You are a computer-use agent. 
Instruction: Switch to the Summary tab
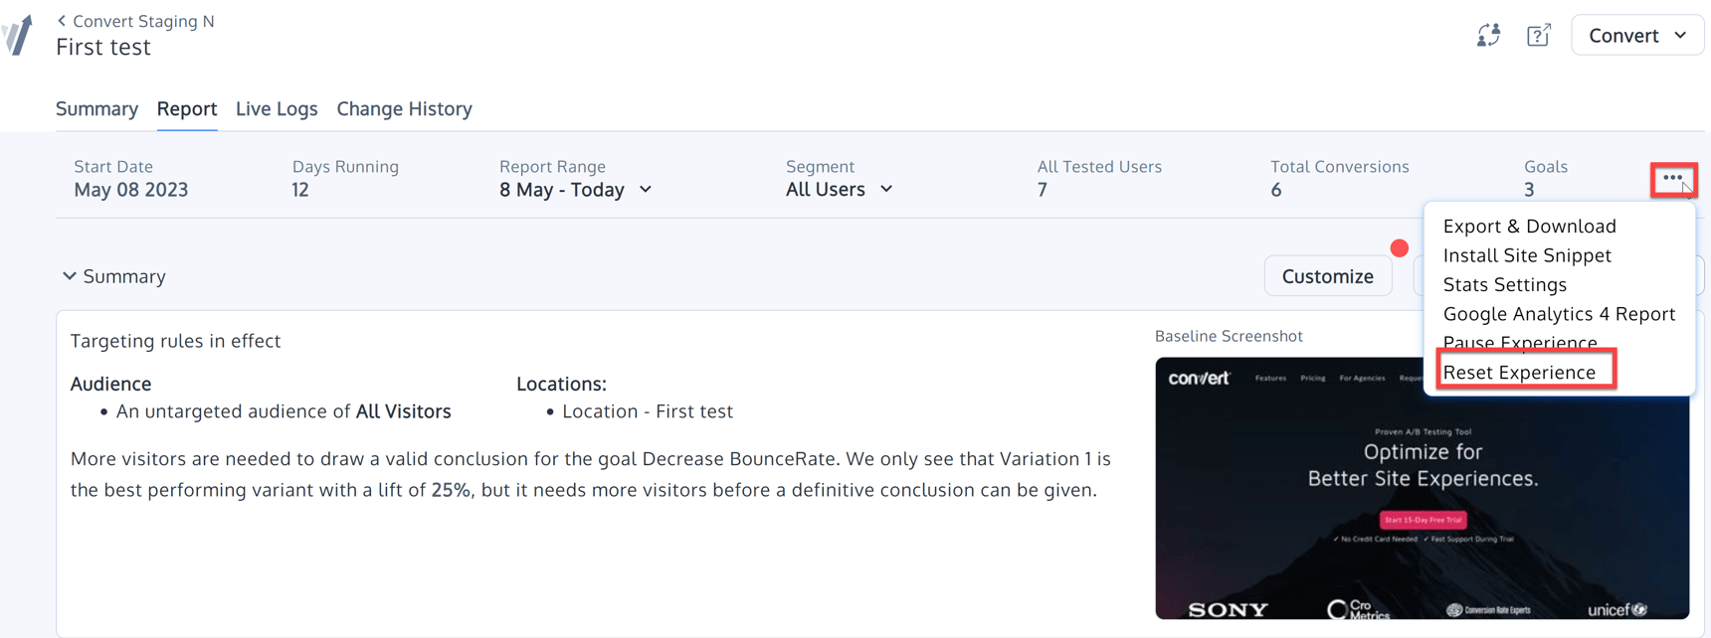click(96, 108)
